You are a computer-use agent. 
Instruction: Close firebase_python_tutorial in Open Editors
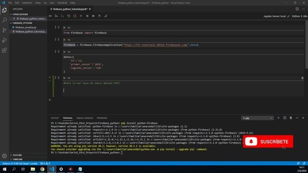[x=14, y=19]
